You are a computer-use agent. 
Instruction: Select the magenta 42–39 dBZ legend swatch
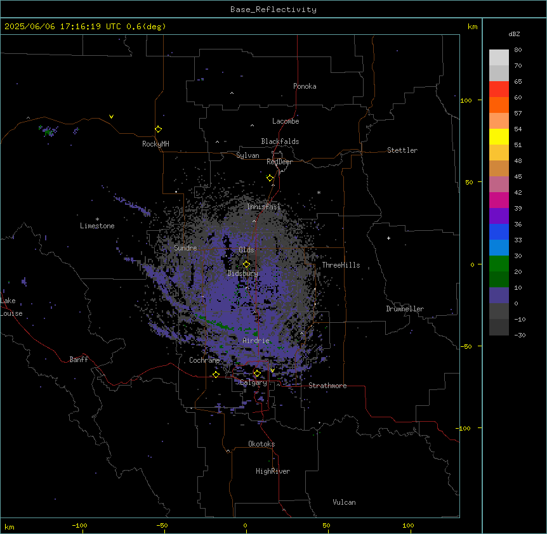(499, 200)
